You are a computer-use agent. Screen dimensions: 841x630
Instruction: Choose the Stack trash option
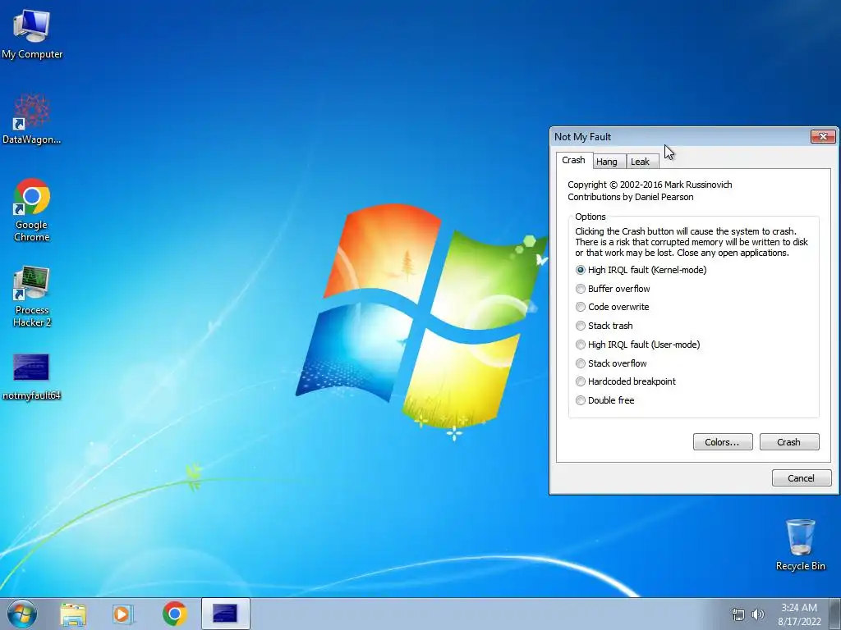(604, 326)
